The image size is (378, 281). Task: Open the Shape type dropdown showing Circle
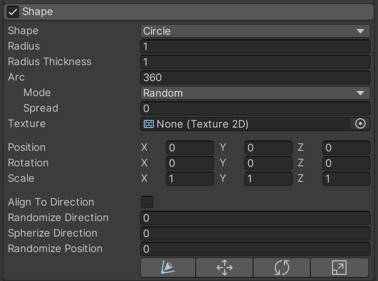pos(255,31)
